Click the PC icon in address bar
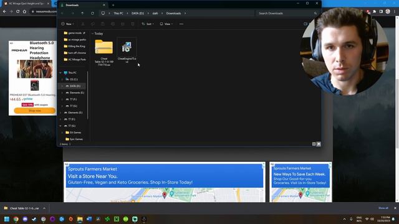Screen dimensions: 399x224 click(x=103, y=13)
